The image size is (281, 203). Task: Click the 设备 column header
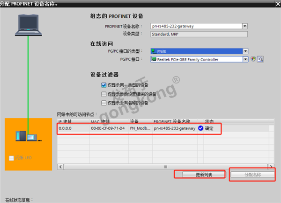(140, 121)
